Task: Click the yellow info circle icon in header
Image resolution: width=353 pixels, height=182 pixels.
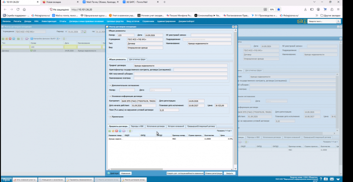Action: coord(305,22)
